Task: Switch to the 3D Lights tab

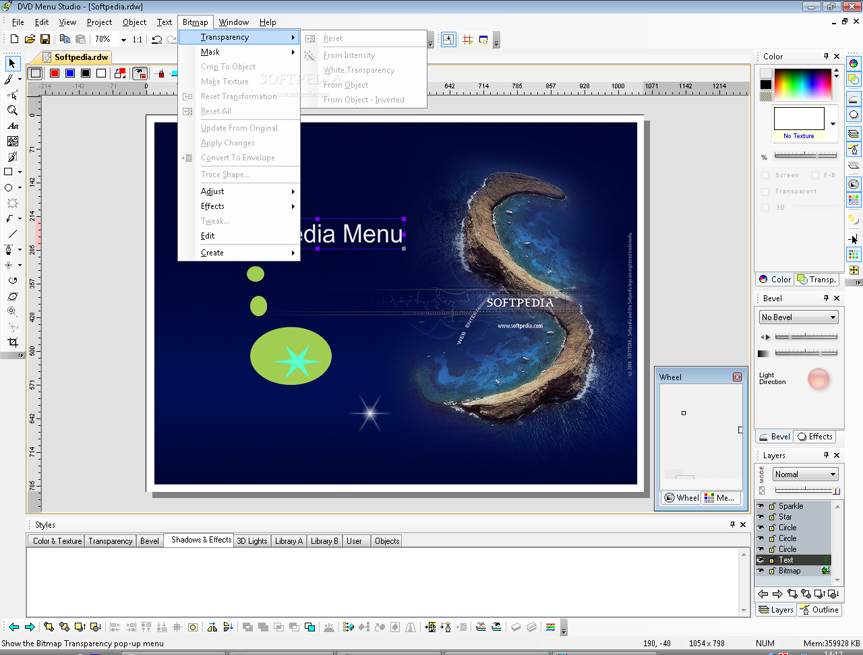Action: click(252, 541)
